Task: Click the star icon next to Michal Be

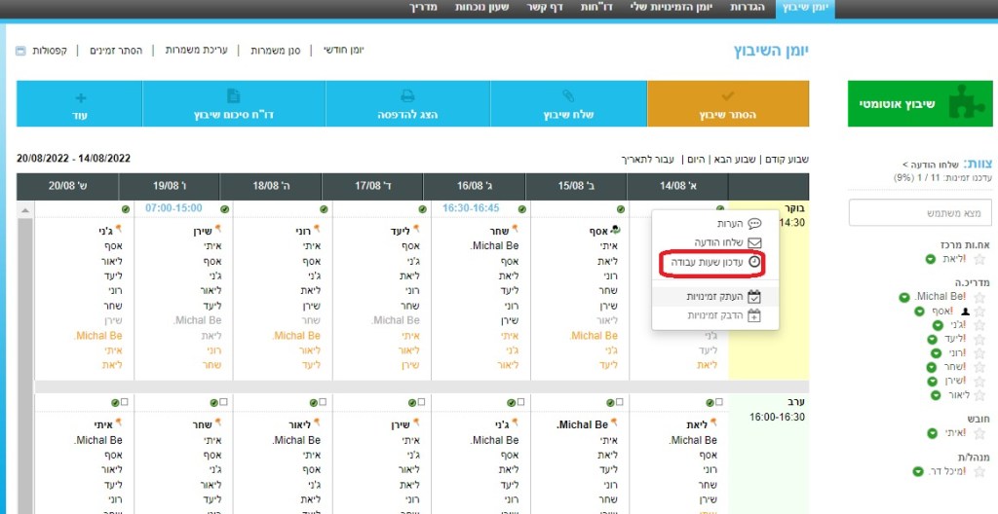Action: point(979,296)
